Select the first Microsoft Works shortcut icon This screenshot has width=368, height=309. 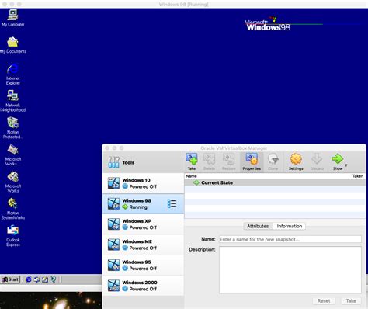pyautogui.click(x=12, y=154)
